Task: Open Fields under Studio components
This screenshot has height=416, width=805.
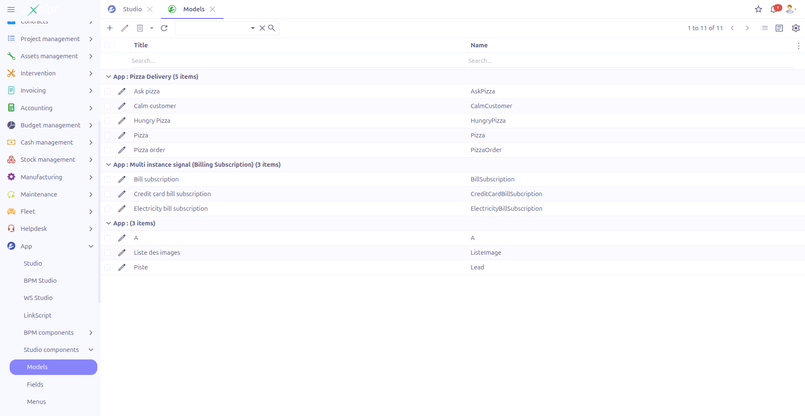Action: 35,385
